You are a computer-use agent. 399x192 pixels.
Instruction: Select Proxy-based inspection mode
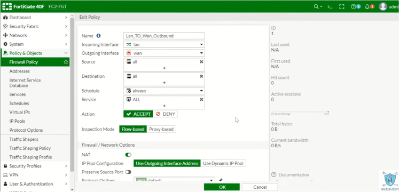[x=161, y=129]
